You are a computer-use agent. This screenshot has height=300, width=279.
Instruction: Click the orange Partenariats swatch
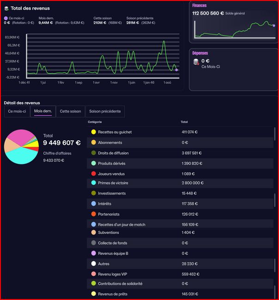pyautogui.click(x=93, y=214)
